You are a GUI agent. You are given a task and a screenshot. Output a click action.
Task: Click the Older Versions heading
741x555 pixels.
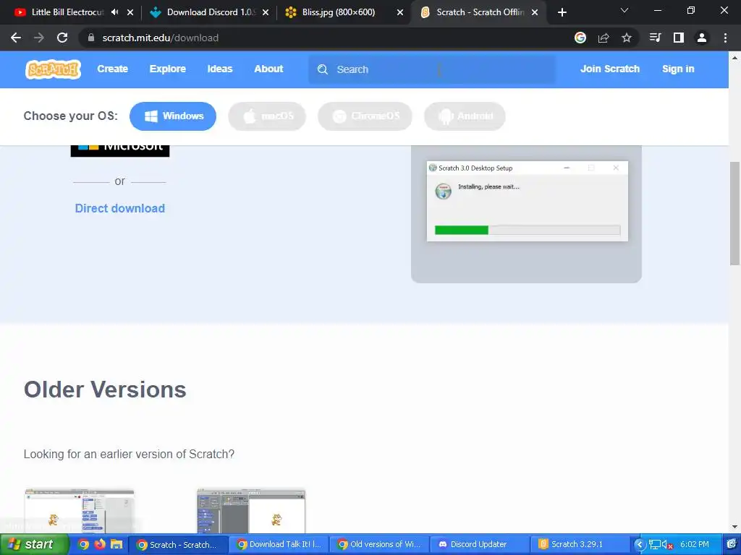tap(105, 390)
